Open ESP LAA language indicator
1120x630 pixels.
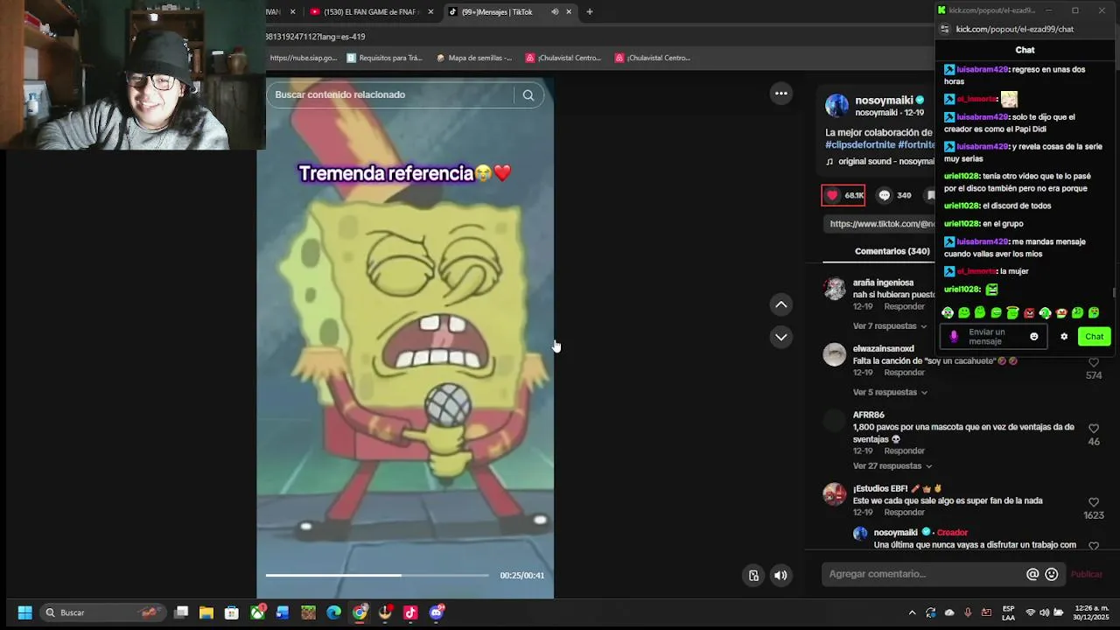[1008, 612]
